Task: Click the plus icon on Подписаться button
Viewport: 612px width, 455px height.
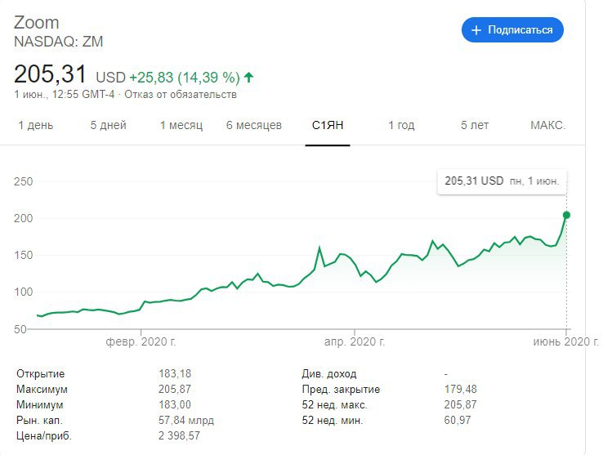Action: [x=477, y=30]
